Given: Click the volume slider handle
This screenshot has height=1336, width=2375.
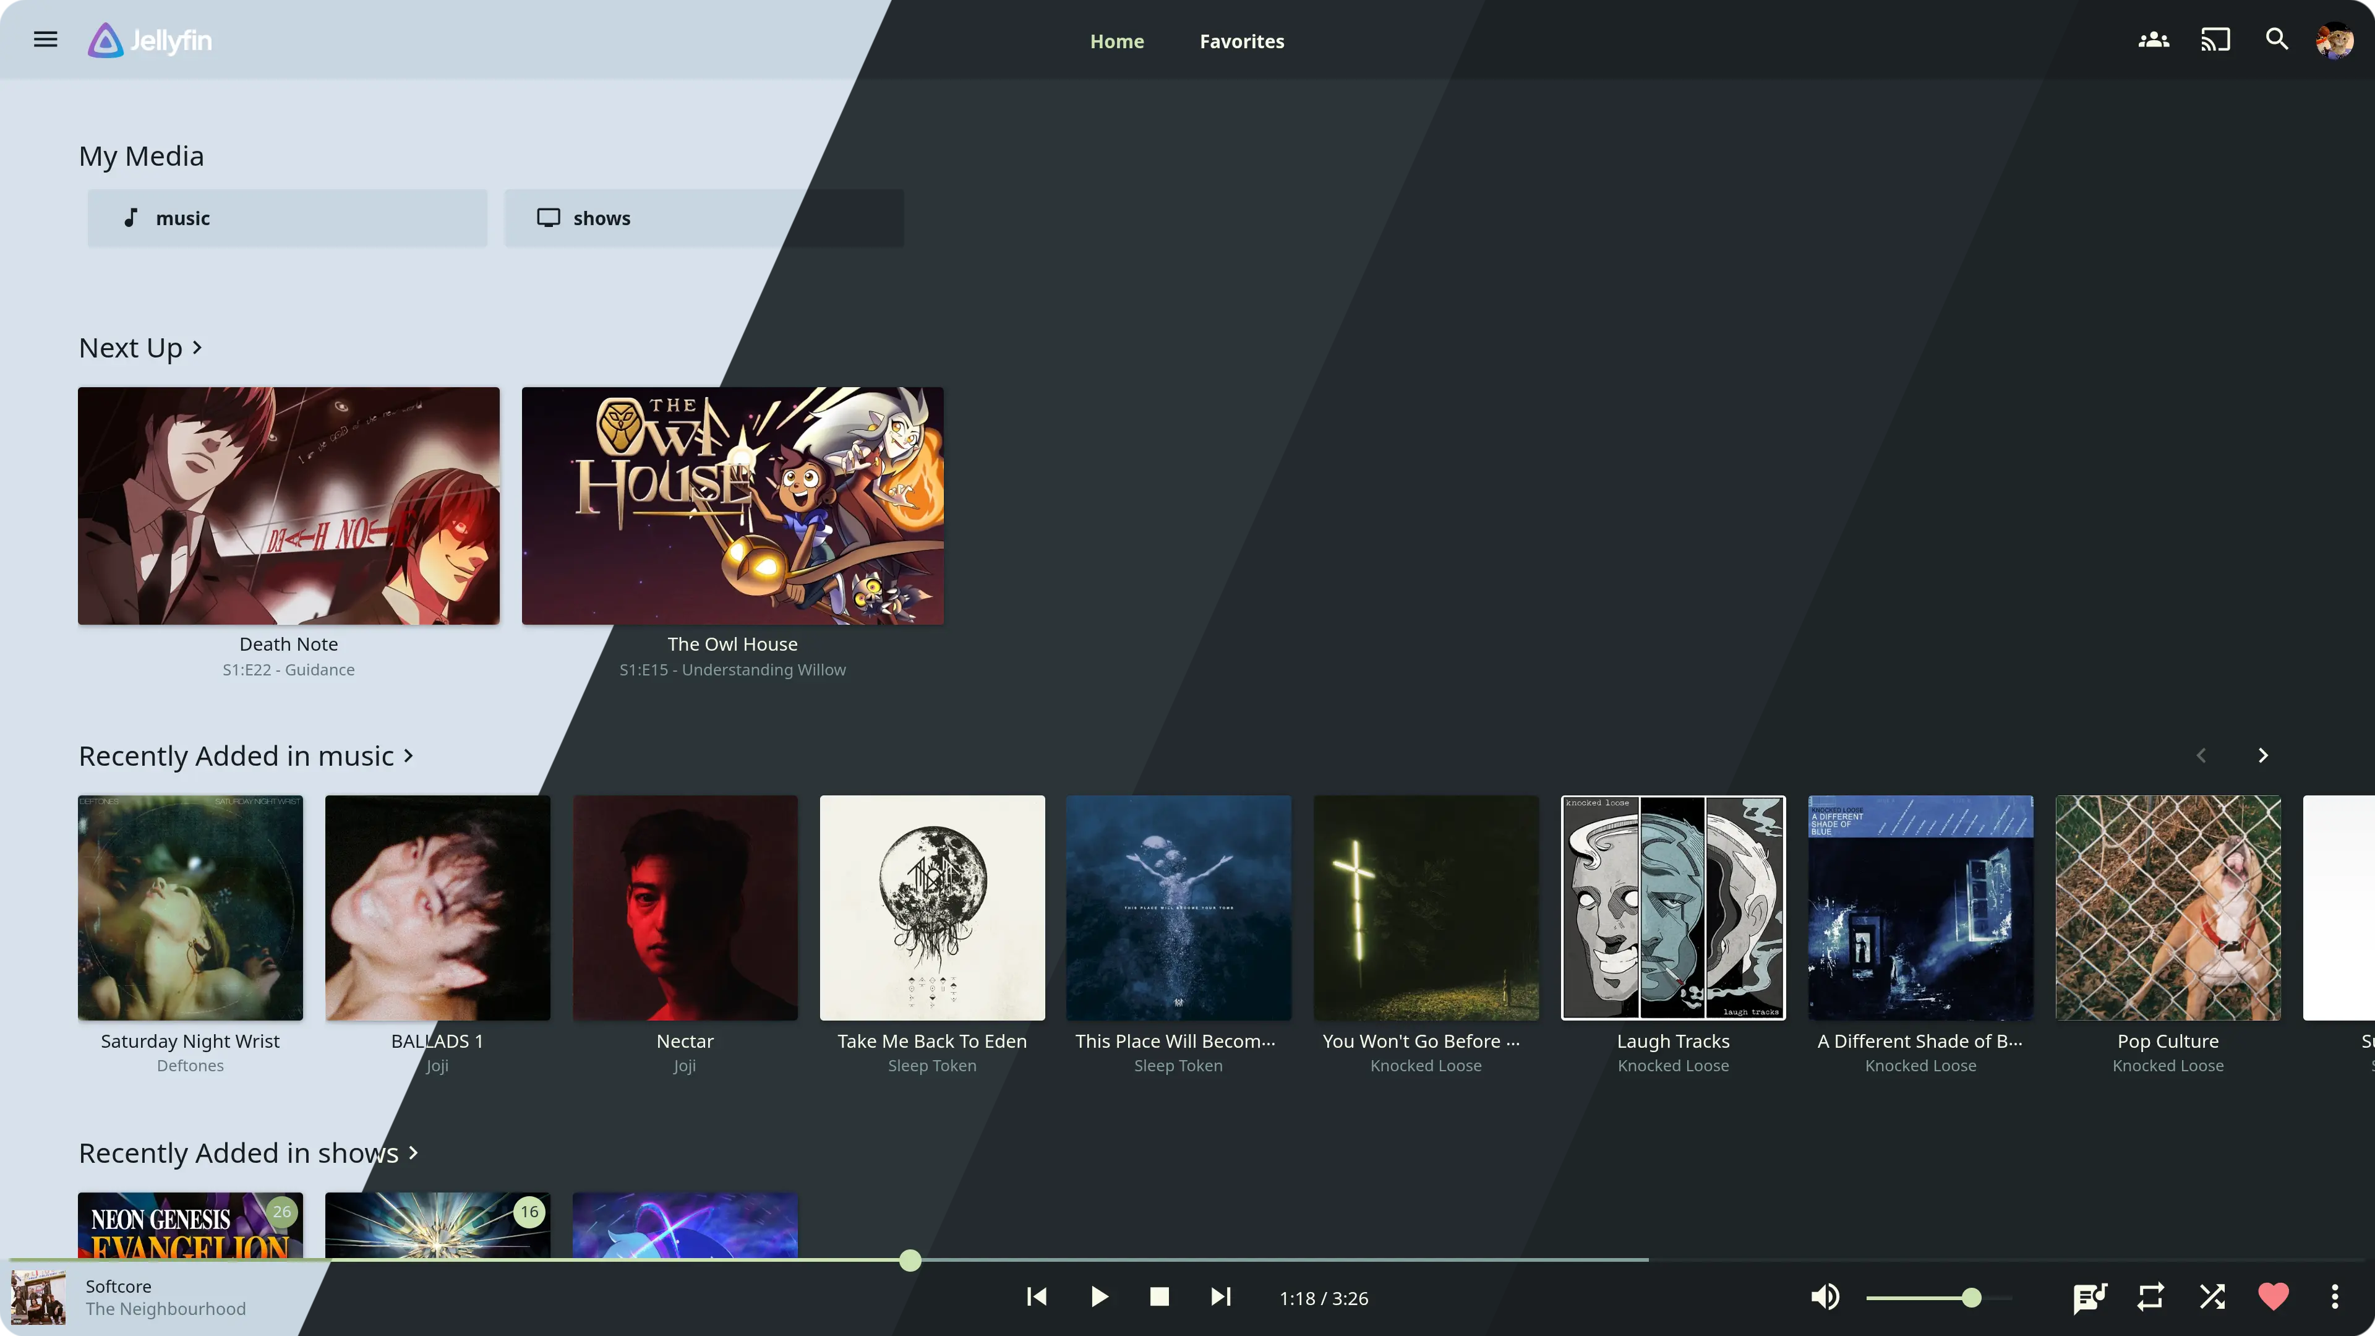Looking at the screenshot, I should click(1971, 1298).
